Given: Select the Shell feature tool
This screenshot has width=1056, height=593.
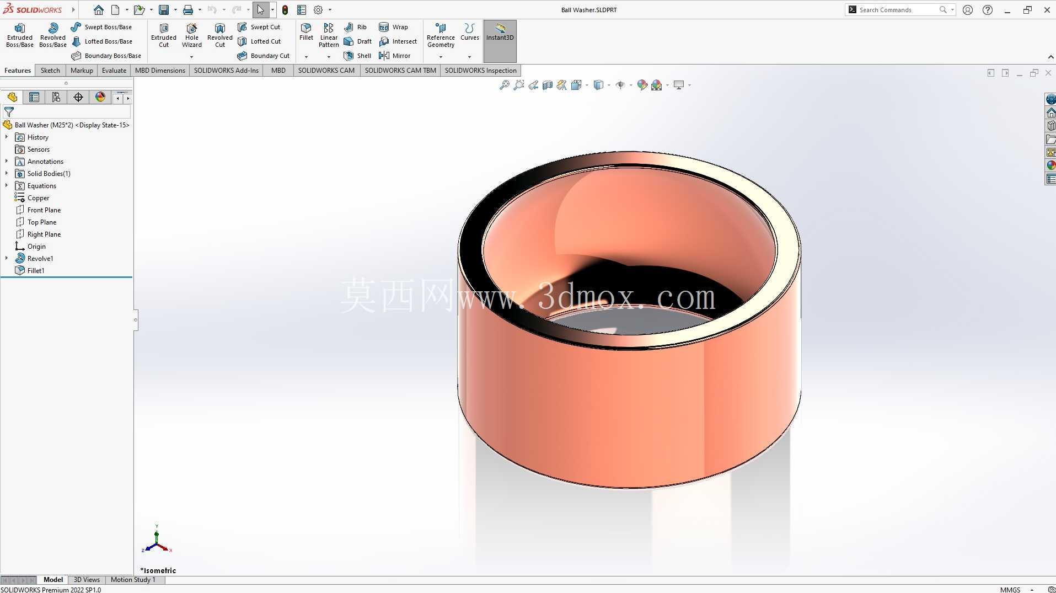Looking at the screenshot, I should pyautogui.click(x=357, y=56).
